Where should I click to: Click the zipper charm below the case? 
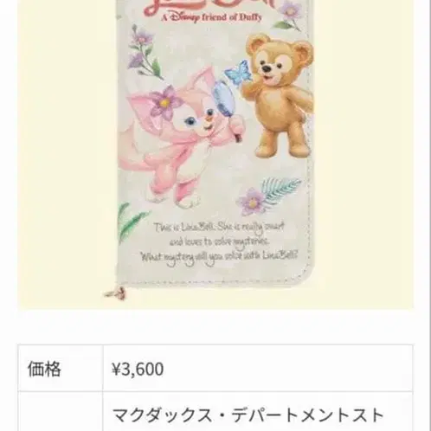click(x=115, y=293)
